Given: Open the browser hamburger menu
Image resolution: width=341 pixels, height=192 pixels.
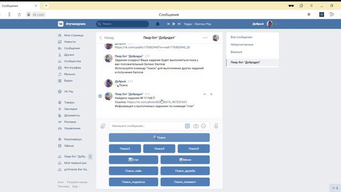Looking at the screenshot, I should [311, 6].
